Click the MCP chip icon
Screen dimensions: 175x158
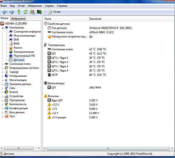49,75
